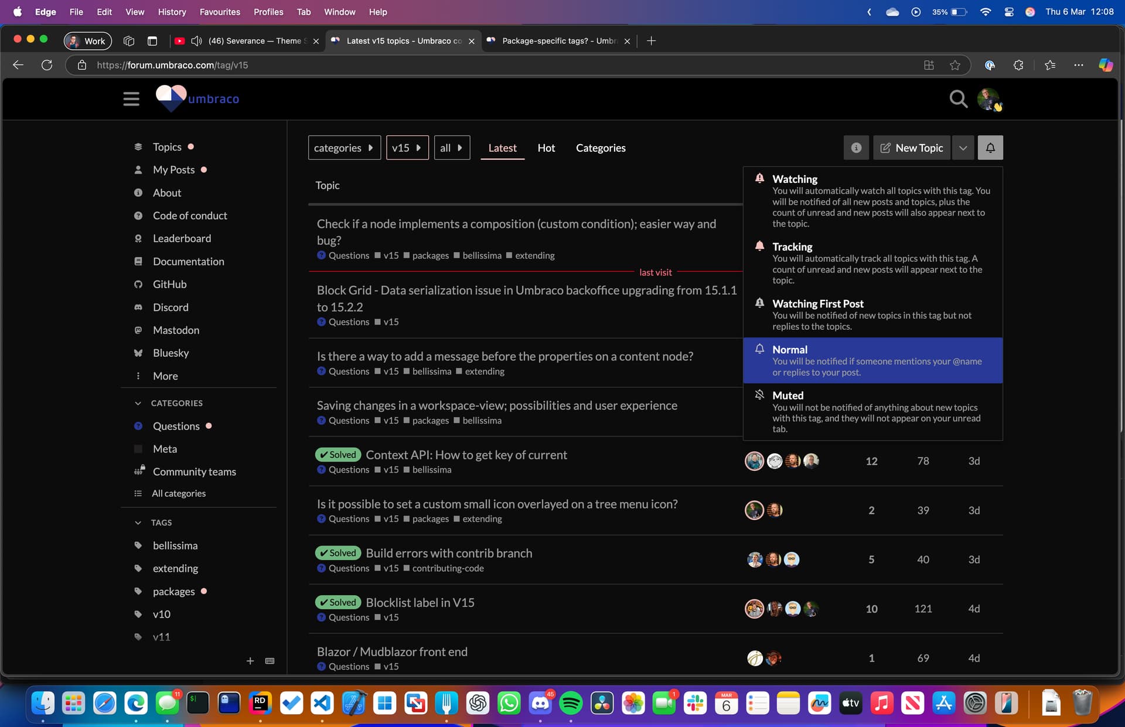
Task: Open new browser tab plus icon
Action: pos(651,41)
